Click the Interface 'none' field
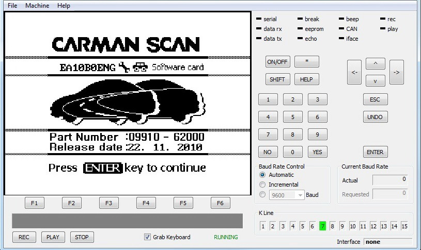 click(388, 242)
